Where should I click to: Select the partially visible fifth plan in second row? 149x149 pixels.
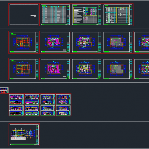[x=142, y=42]
